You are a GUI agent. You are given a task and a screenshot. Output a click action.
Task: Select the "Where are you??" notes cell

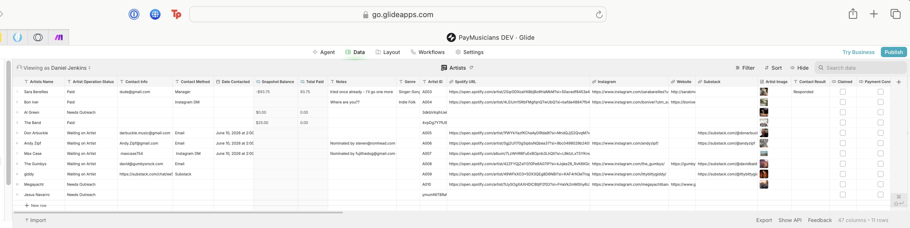point(362,102)
